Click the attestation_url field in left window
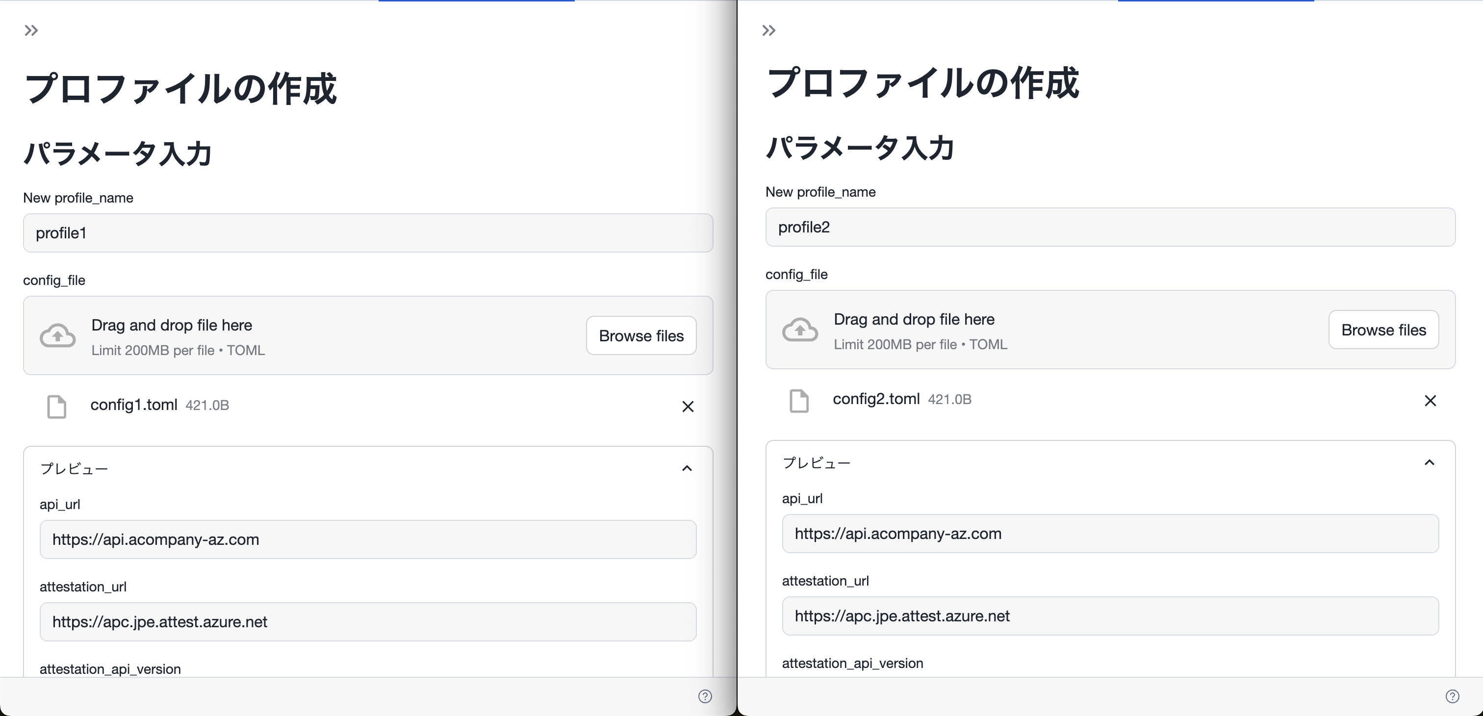 click(368, 622)
